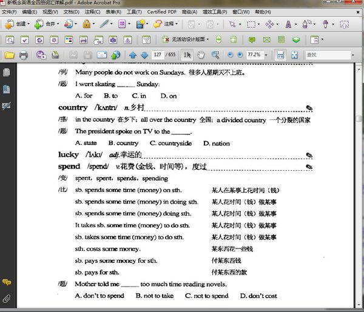Screen dimensions: 364x312
Task: Click the green speech bubble icon
Action: (x=252, y=39)
